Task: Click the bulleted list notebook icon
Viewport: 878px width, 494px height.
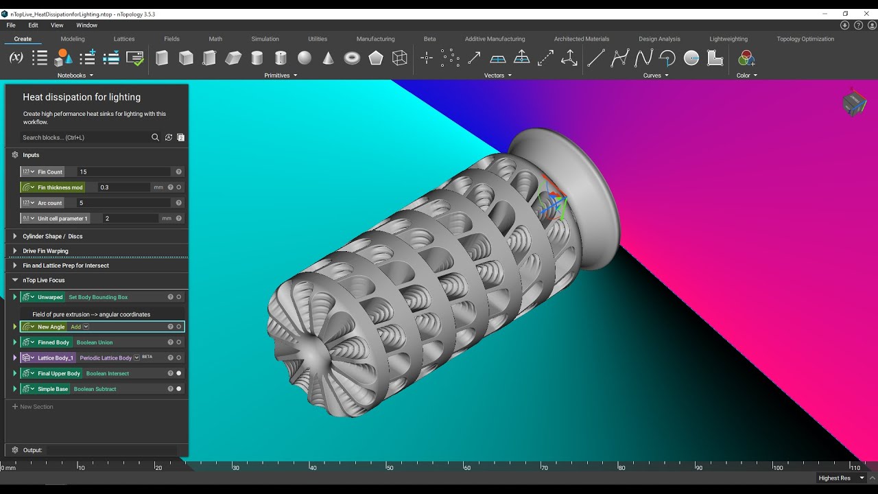Action: click(40, 58)
